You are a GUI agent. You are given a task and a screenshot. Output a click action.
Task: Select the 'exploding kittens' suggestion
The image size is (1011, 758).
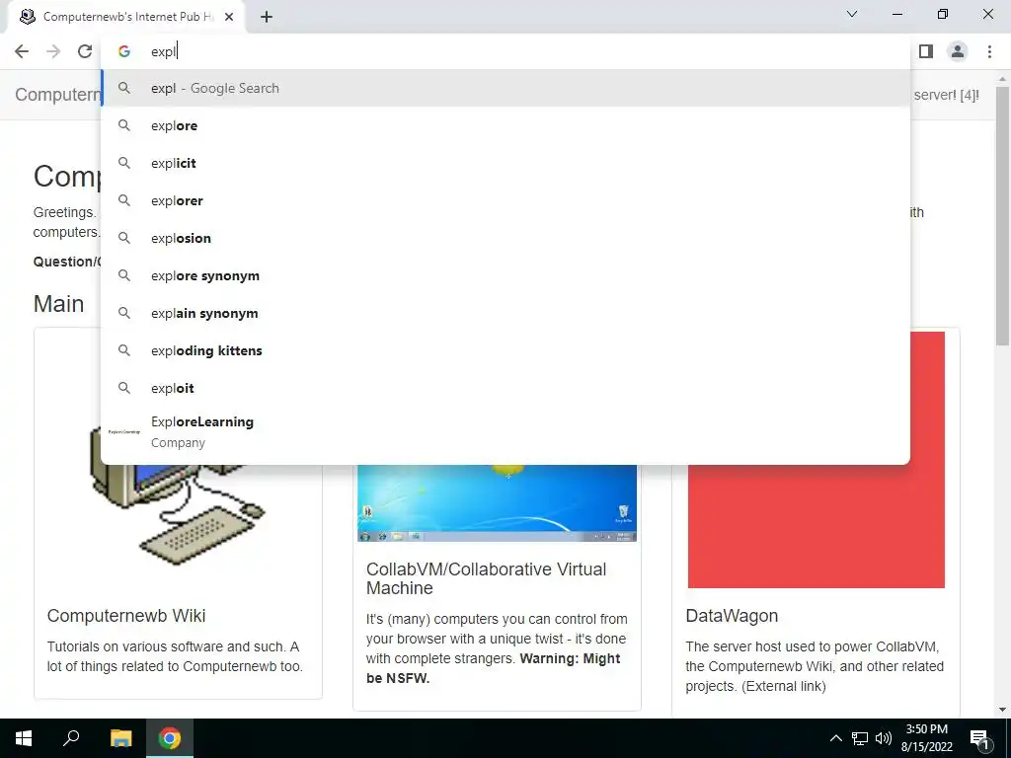506,350
